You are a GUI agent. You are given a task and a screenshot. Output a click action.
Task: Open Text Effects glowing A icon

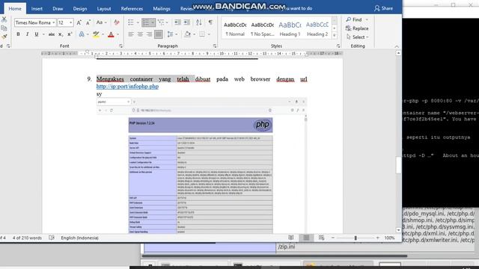[x=82, y=34]
